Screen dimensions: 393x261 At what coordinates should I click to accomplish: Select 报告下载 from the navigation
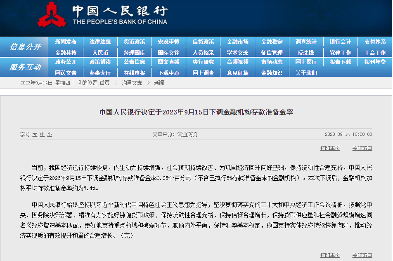[x=340, y=62]
